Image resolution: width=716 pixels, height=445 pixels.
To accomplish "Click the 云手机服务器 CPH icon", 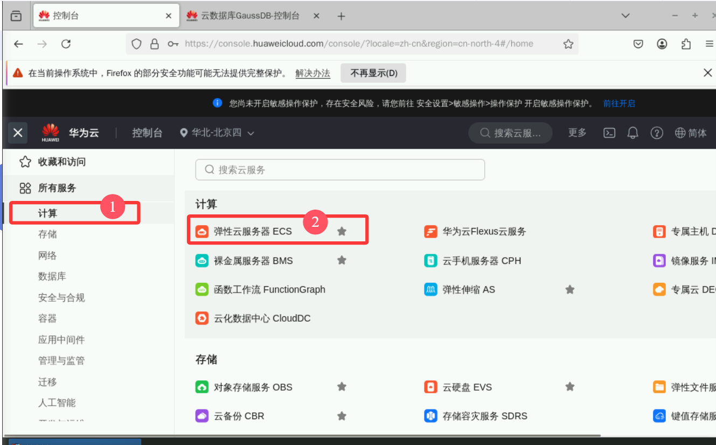I will pos(430,261).
